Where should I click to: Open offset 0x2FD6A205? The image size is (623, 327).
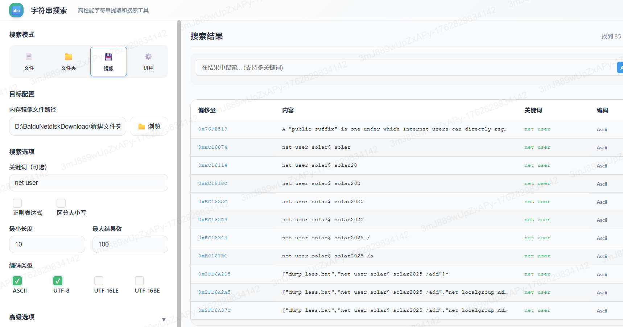[214, 274]
